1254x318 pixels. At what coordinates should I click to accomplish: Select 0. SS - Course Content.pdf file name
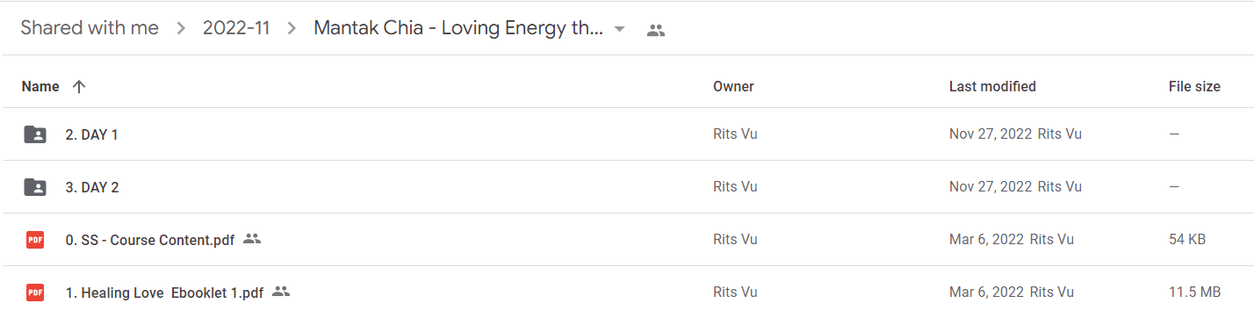click(150, 240)
